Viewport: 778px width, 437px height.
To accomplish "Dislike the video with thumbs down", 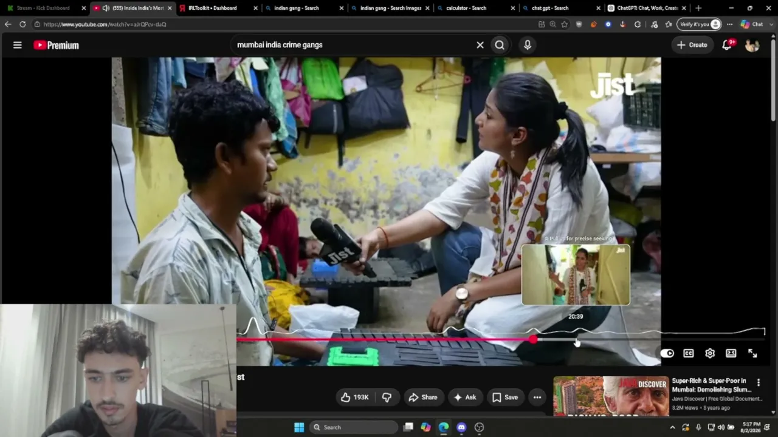I will click(x=387, y=398).
